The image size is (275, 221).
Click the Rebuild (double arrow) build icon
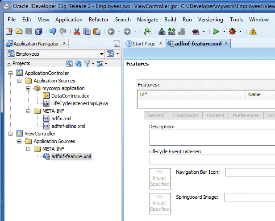[x=172, y=32]
